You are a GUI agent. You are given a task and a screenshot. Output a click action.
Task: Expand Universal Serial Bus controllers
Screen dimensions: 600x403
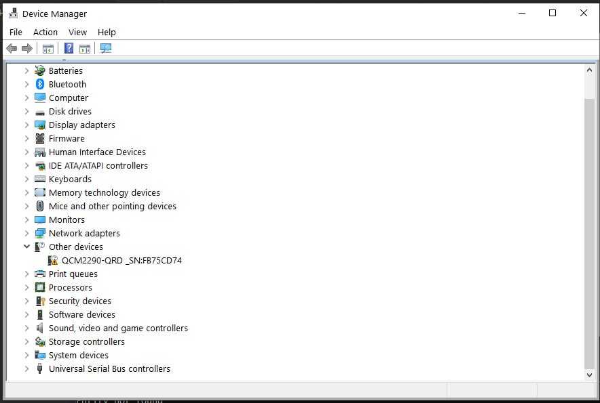(x=26, y=368)
